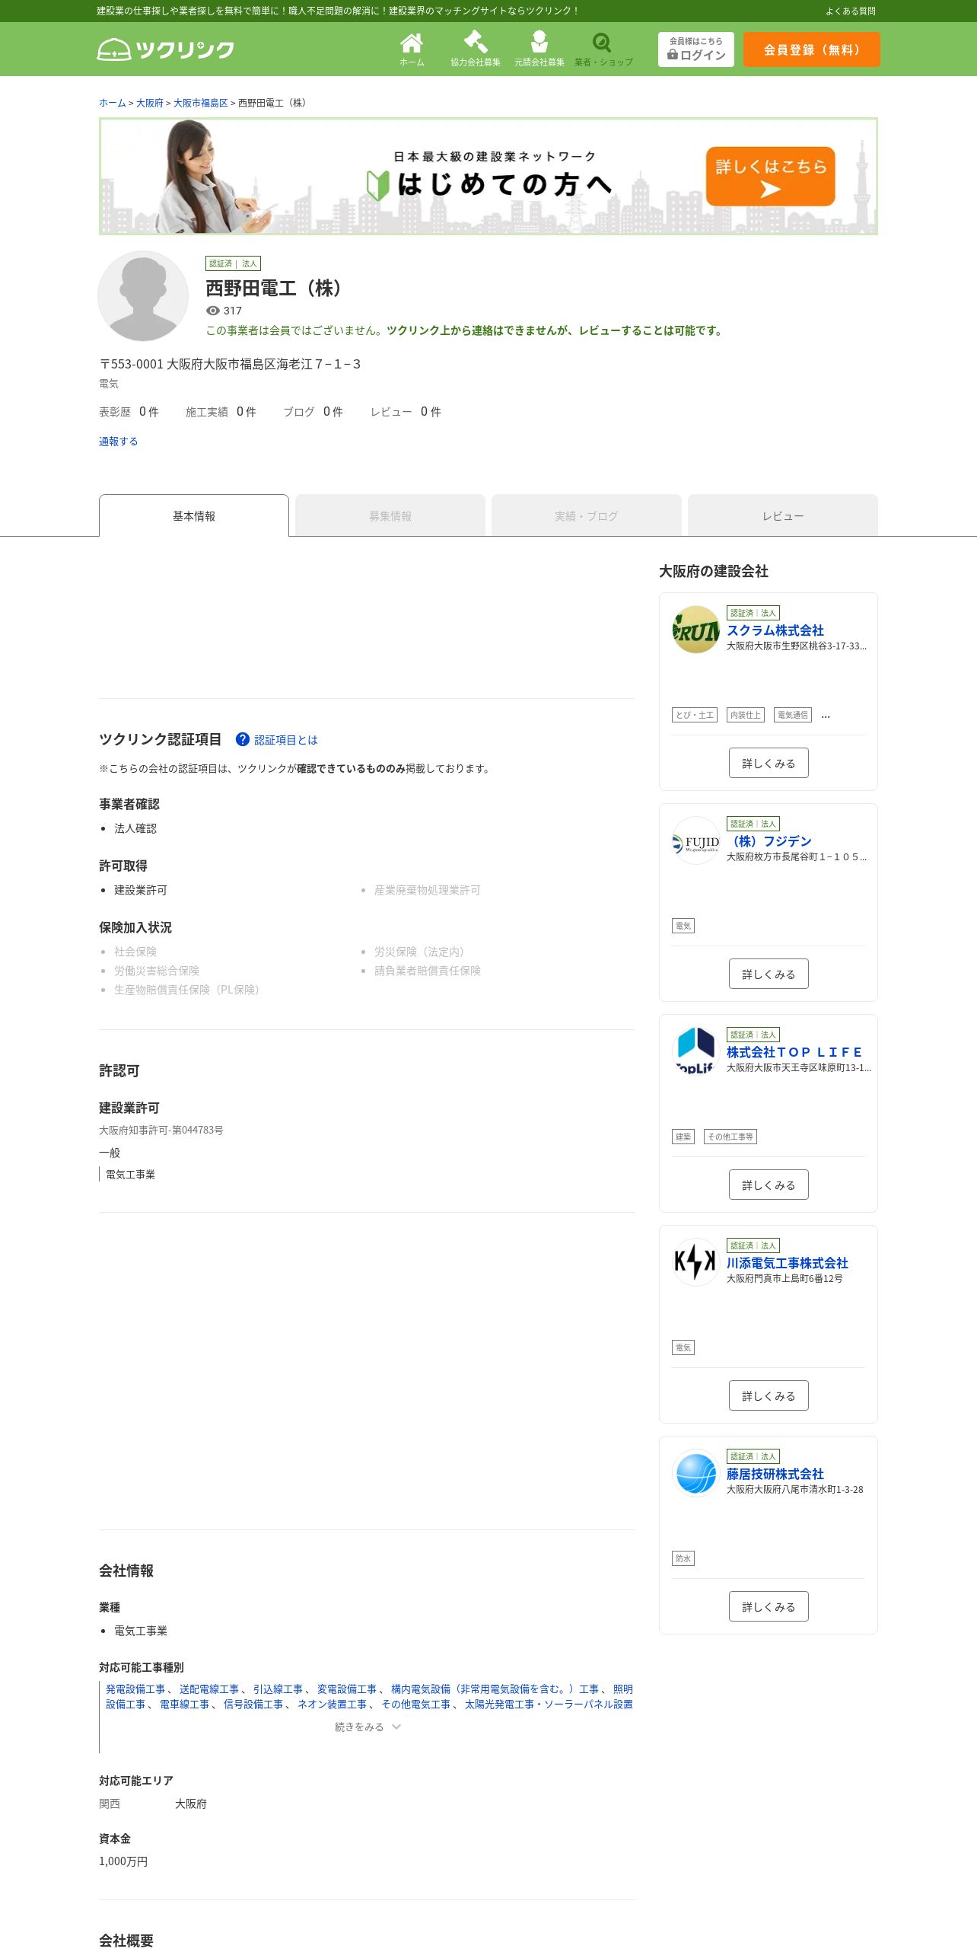The image size is (977, 1955).
Task: Click 詳しくみる for （株）フジデン
Action: [769, 974]
